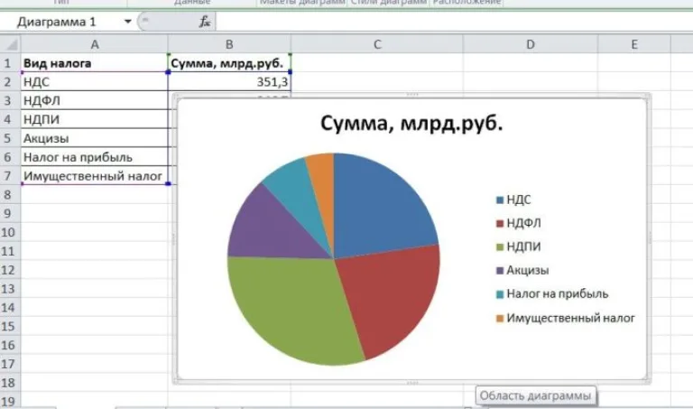Click header cell Сумма, млрд.руб. in B1
The height and width of the screenshot is (409, 693).
(x=229, y=63)
